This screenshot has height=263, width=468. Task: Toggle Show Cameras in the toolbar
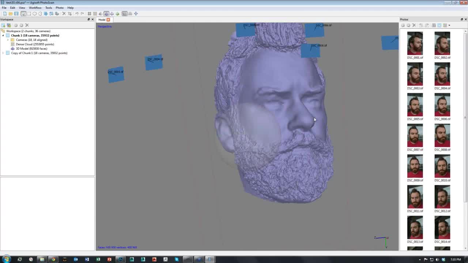click(x=124, y=14)
